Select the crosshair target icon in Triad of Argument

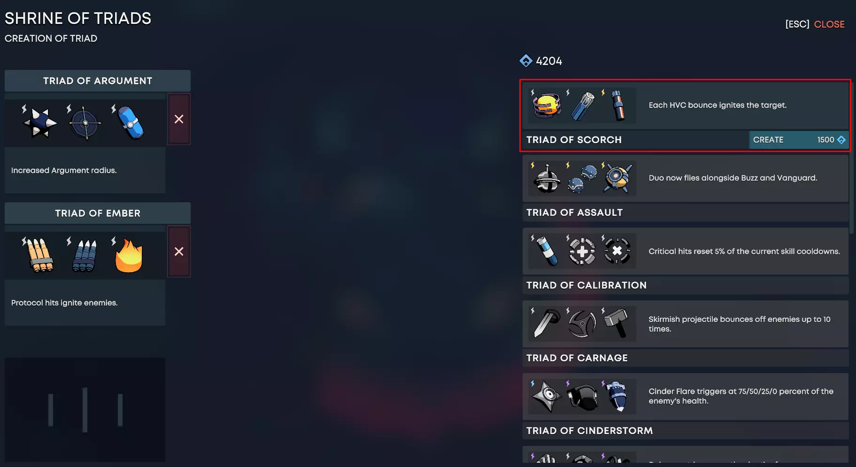(85, 123)
